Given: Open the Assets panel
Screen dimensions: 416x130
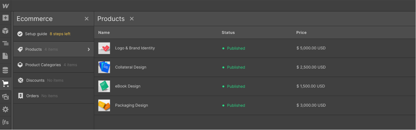Looking at the screenshot, I should [5, 97].
